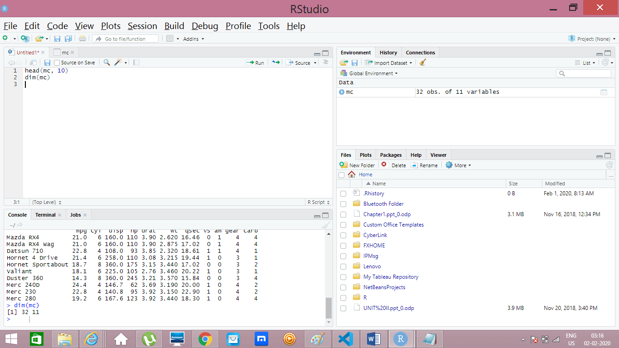Clear workspace with the broom icon
Screen dimensions: 619x348
coord(423,63)
